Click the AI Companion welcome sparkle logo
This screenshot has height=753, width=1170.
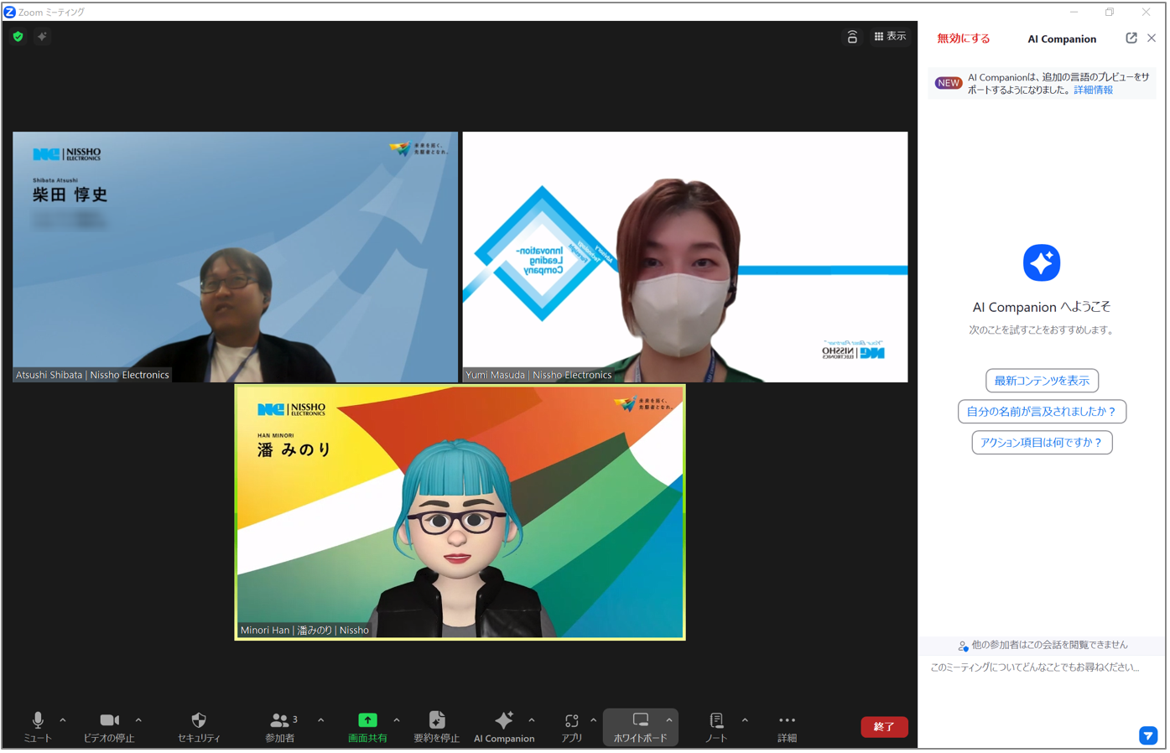coord(1042,263)
